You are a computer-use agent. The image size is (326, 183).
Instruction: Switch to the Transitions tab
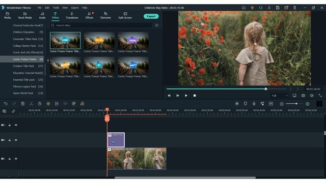(x=72, y=16)
